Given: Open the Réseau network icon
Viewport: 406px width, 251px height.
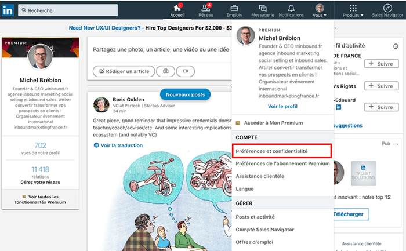Looking at the screenshot, I should pyautogui.click(x=206, y=8).
